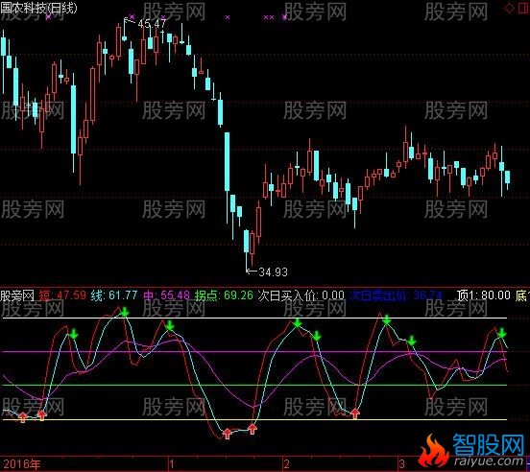Click the leftmost red buy arrow on the indicator
Screen dimensions: 530x472
23,417
